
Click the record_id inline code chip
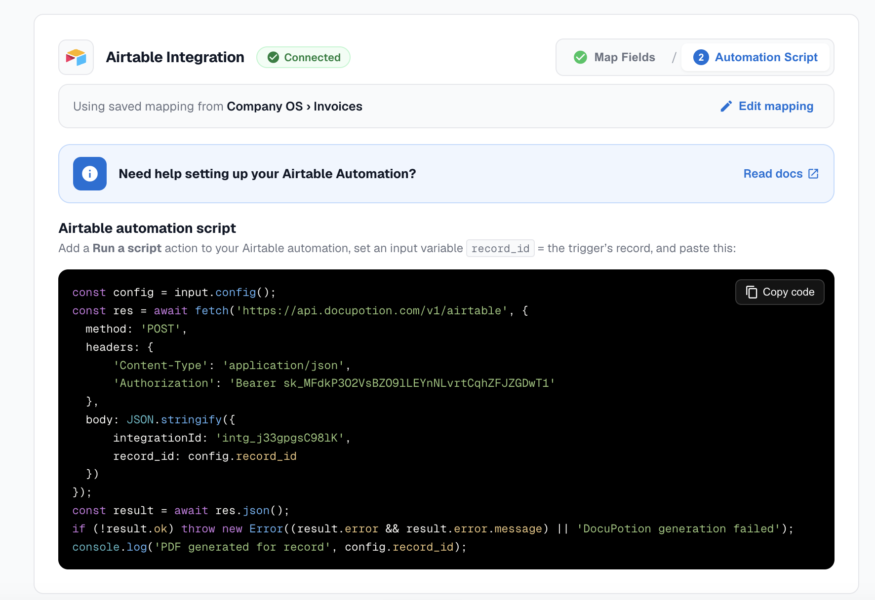click(x=500, y=248)
